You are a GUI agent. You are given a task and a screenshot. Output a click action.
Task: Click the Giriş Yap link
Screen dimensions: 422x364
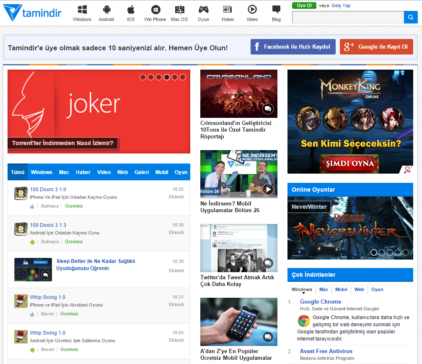point(341,5)
